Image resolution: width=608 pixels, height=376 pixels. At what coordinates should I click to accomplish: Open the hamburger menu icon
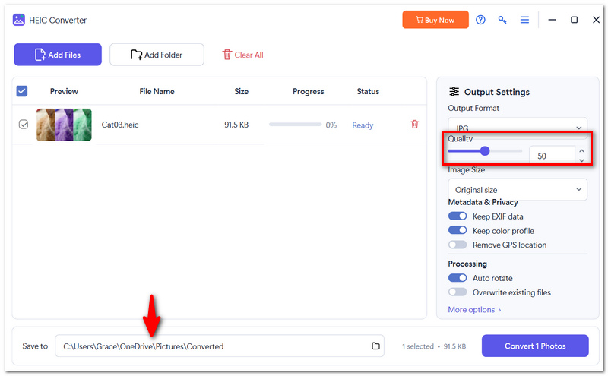(x=524, y=20)
